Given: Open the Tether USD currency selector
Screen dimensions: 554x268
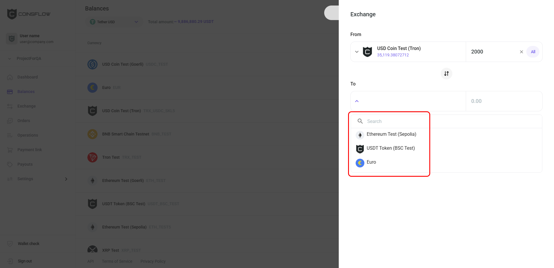Looking at the screenshot, I should coord(114,22).
